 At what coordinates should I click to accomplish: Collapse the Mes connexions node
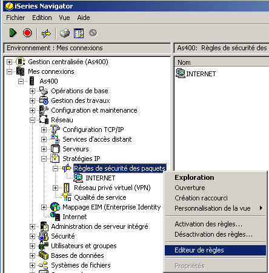coord(9,71)
